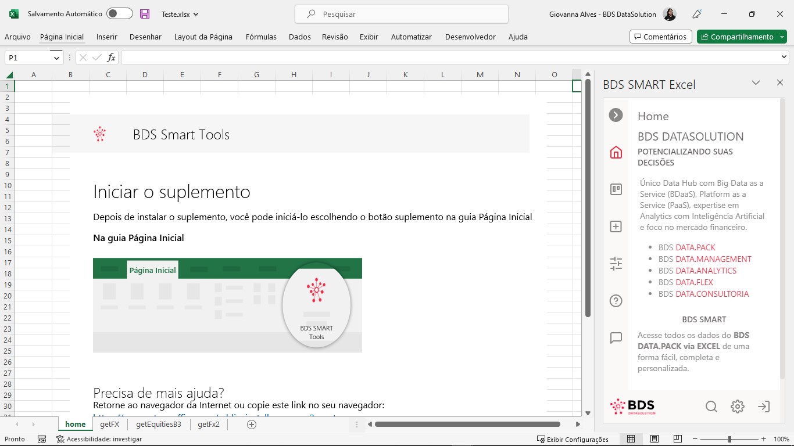Open the Revisão ribbon tab
The width and height of the screenshot is (794, 446).
(x=335, y=37)
